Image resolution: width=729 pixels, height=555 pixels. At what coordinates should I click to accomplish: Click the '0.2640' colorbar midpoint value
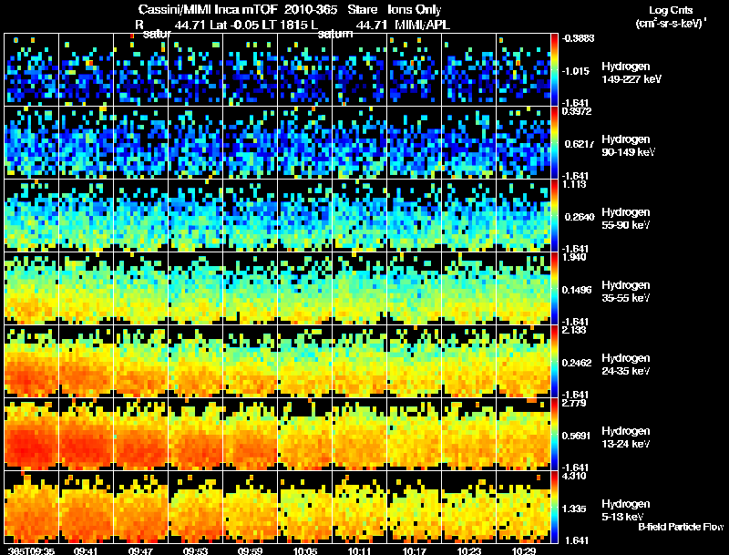pyautogui.click(x=578, y=217)
